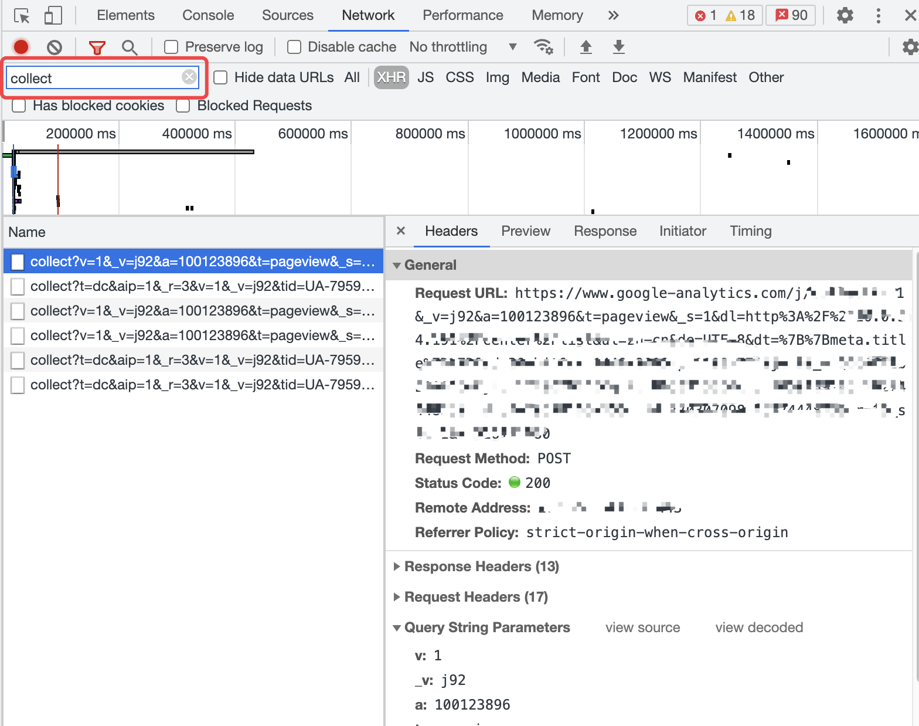Open DevTools settings gear in top bar
Image resolution: width=919 pixels, height=726 pixels.
[845, 15]
